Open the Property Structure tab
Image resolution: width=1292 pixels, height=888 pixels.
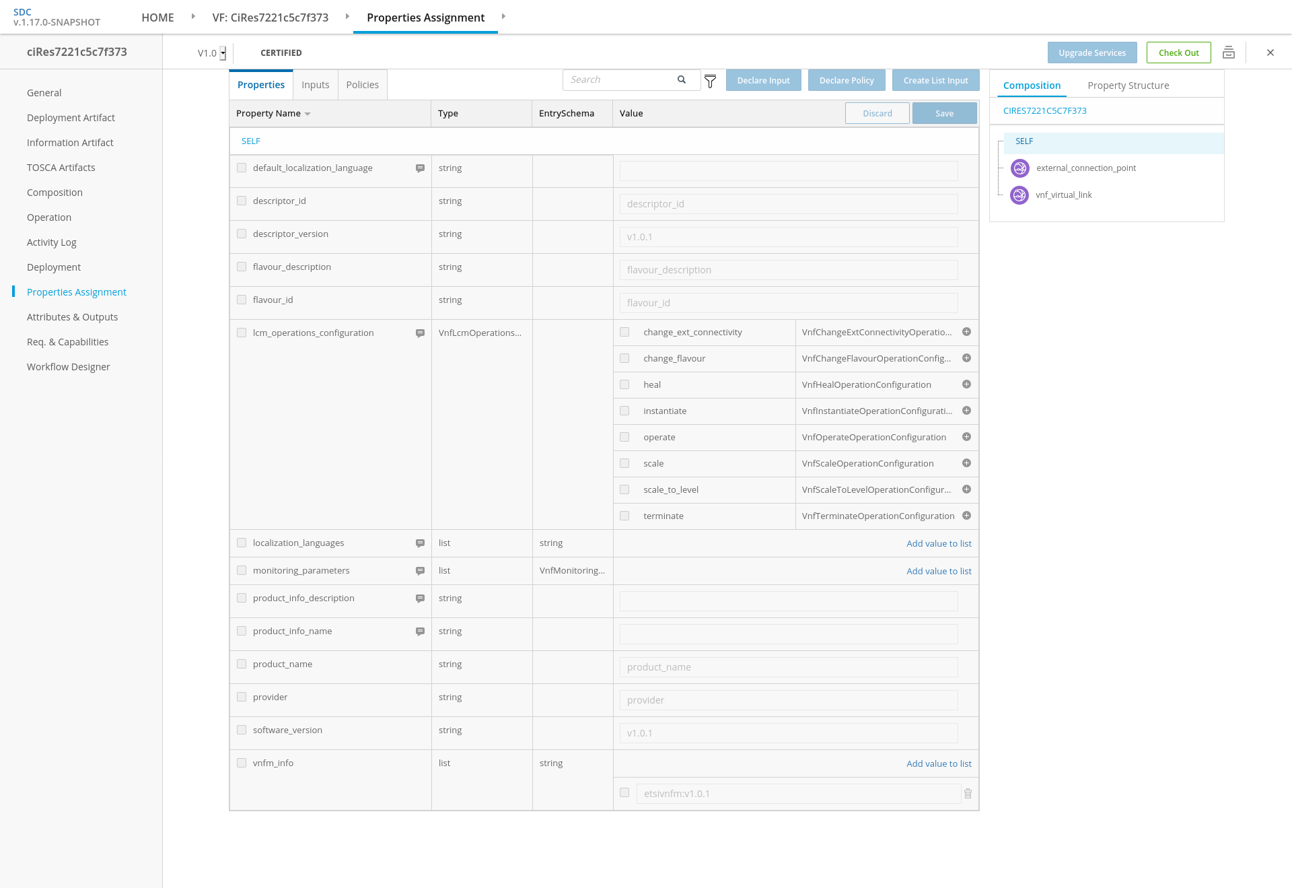pos(1128,86)
